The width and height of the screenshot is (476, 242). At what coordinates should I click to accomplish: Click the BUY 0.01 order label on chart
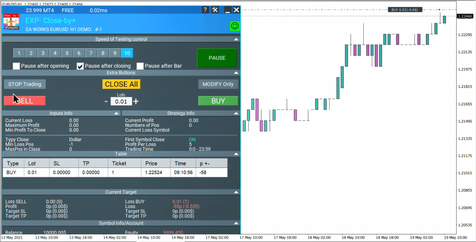(405, 10)
